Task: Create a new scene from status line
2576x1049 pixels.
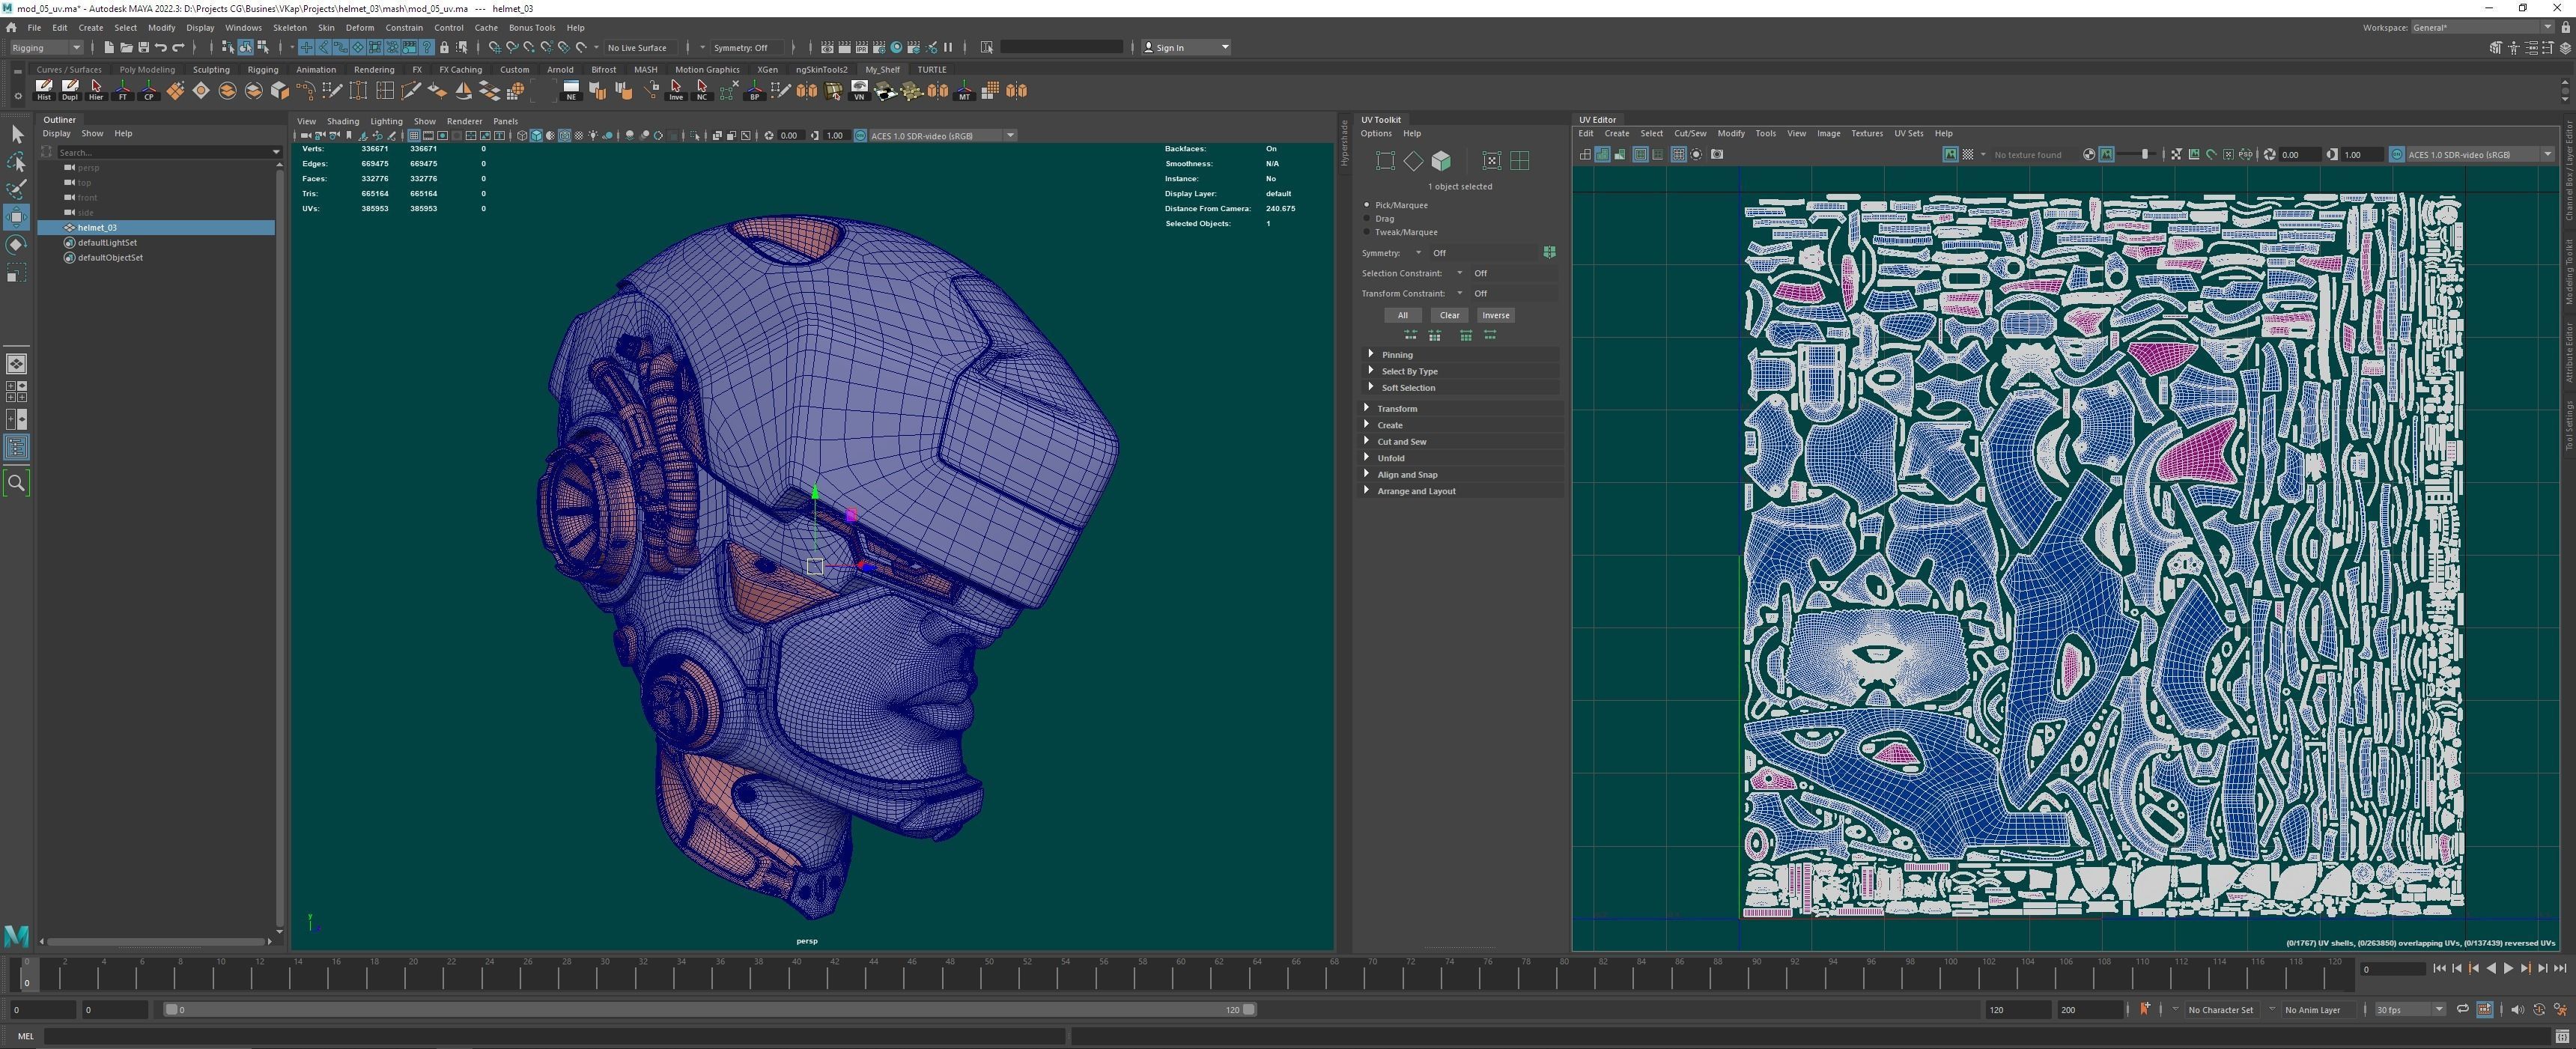Action: (109, 47)
